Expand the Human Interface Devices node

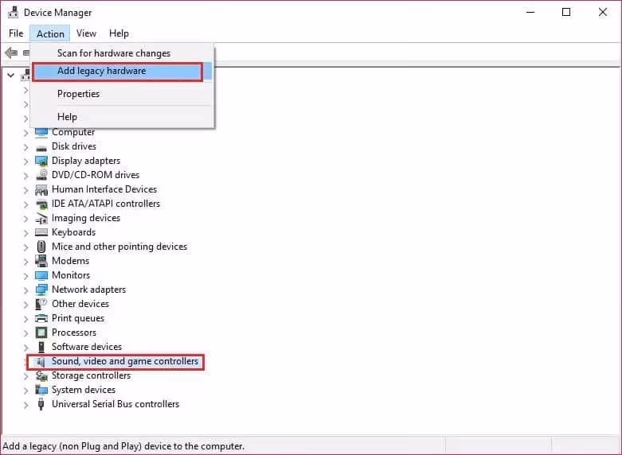pyautogui.click(x=25, y=189)
